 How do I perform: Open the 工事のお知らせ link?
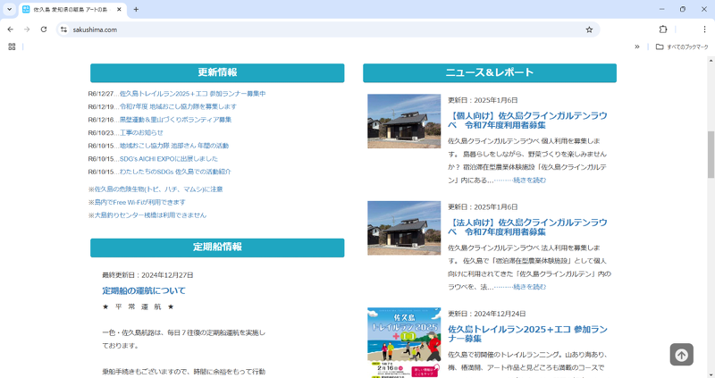click(141, 132)
